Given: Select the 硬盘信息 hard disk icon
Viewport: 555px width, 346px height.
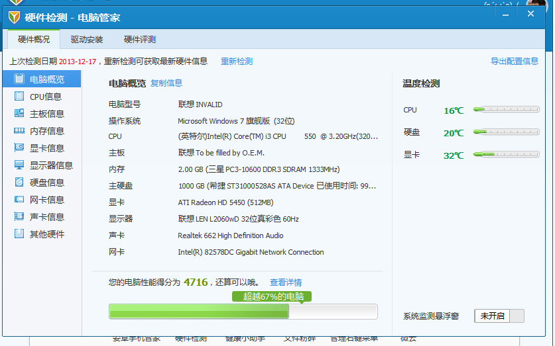Looking at the screenshot, I should tap(19, 182).
